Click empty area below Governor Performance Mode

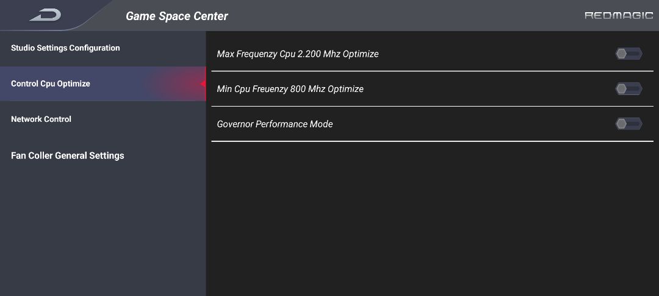click(432, 218)
